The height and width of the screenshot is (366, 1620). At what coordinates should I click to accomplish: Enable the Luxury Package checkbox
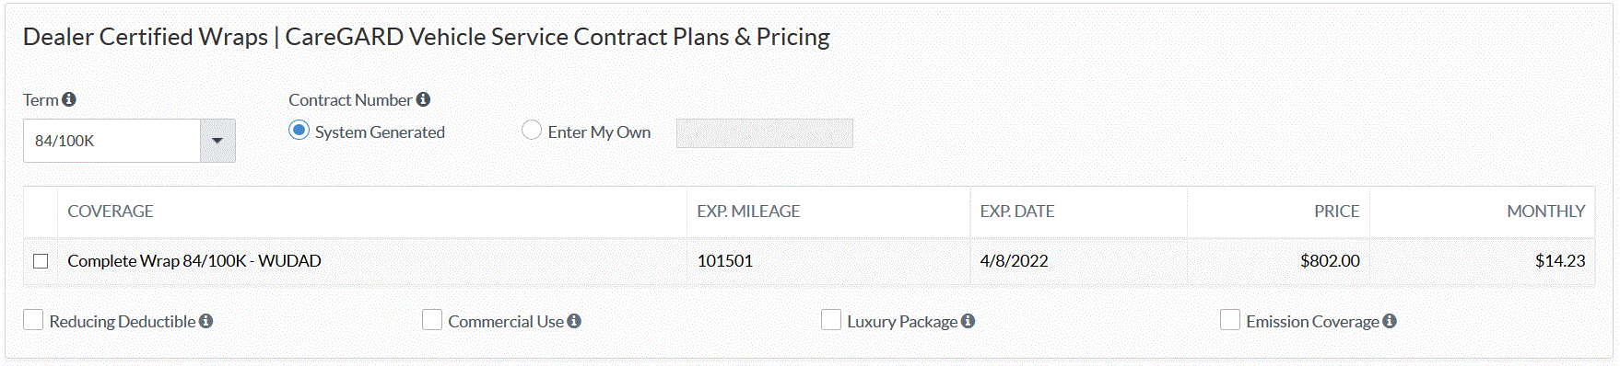(x=831, y=320)
